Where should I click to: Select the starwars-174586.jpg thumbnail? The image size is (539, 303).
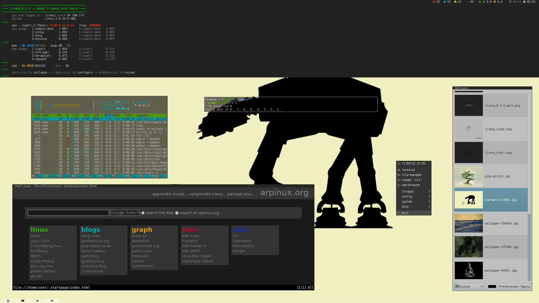pyautogui.click(x=469, y=200)
